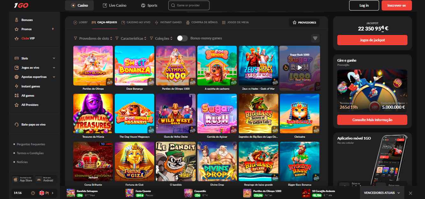The height and width of the screenshot is (199, 425).
Task: Click the Inscrever-se button
Action: 397,5
